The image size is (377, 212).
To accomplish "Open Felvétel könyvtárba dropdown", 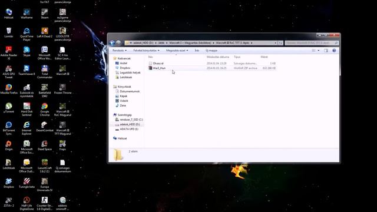I will coord(146,51).
